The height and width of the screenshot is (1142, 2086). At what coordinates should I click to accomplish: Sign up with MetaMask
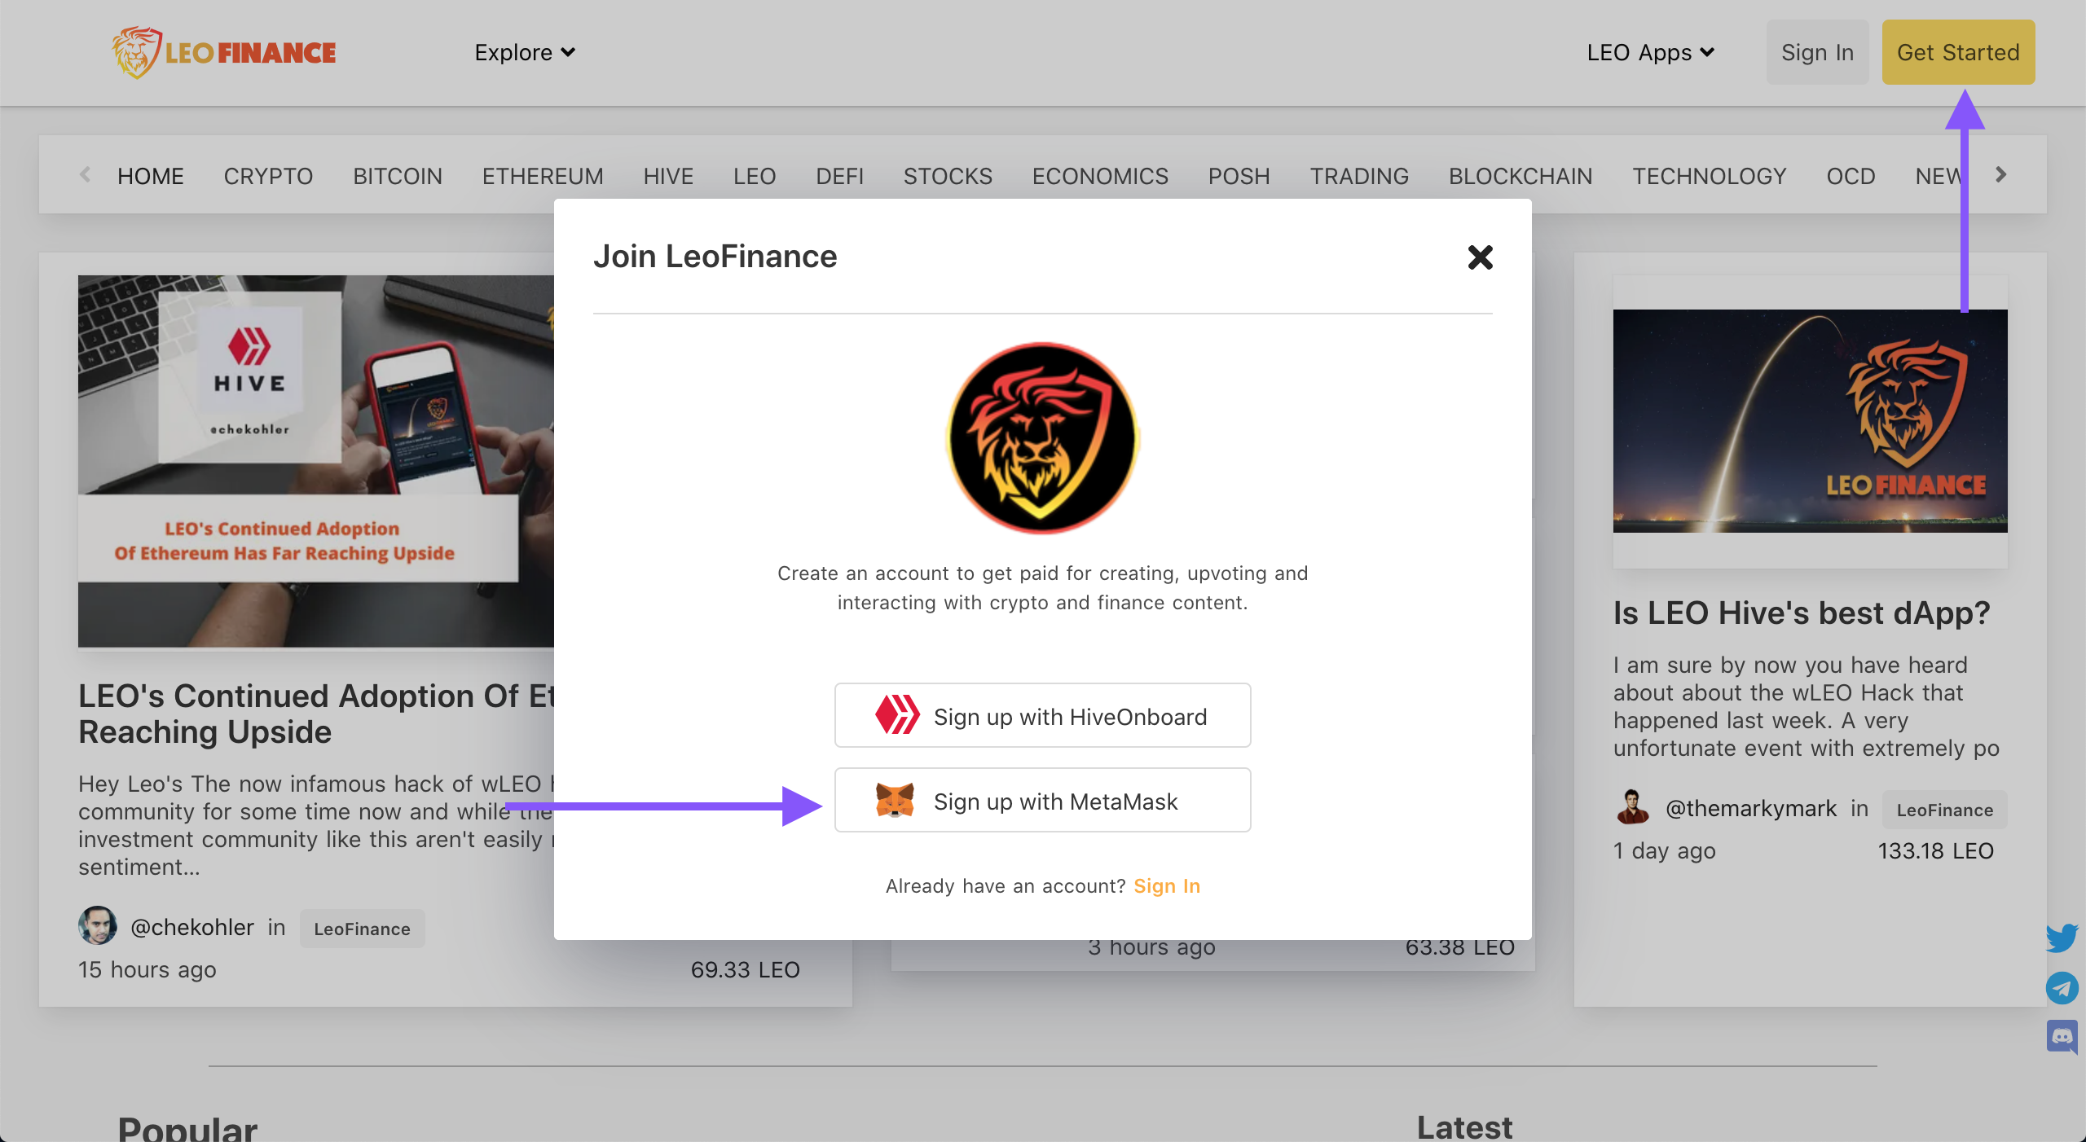tap(1042, 800)
